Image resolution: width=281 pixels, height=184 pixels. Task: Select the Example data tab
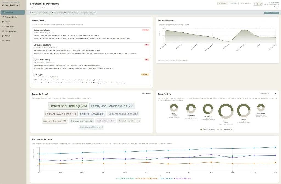tap(233, 4)
